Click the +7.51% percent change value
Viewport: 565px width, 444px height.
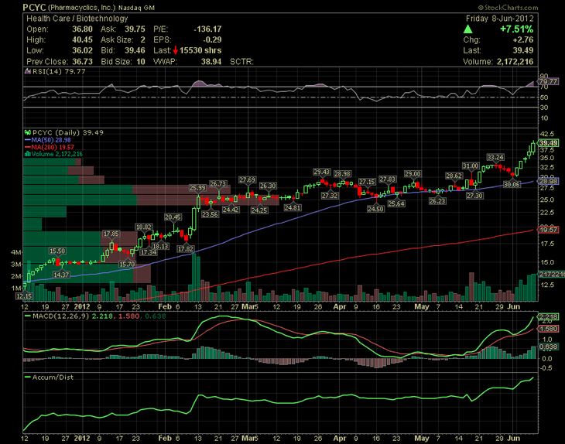pos(516,29)
